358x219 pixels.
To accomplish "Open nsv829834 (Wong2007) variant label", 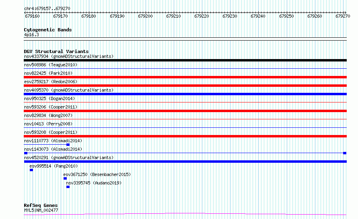I will 48,115.
